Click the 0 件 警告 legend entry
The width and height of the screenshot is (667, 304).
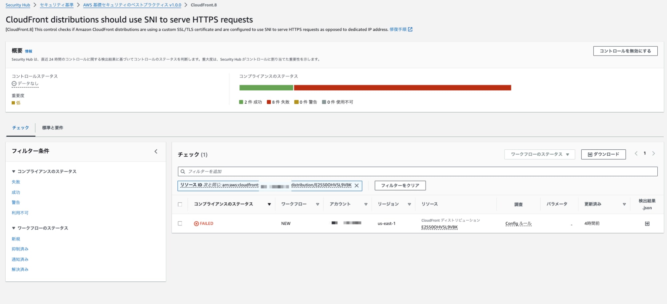point(306,102)
